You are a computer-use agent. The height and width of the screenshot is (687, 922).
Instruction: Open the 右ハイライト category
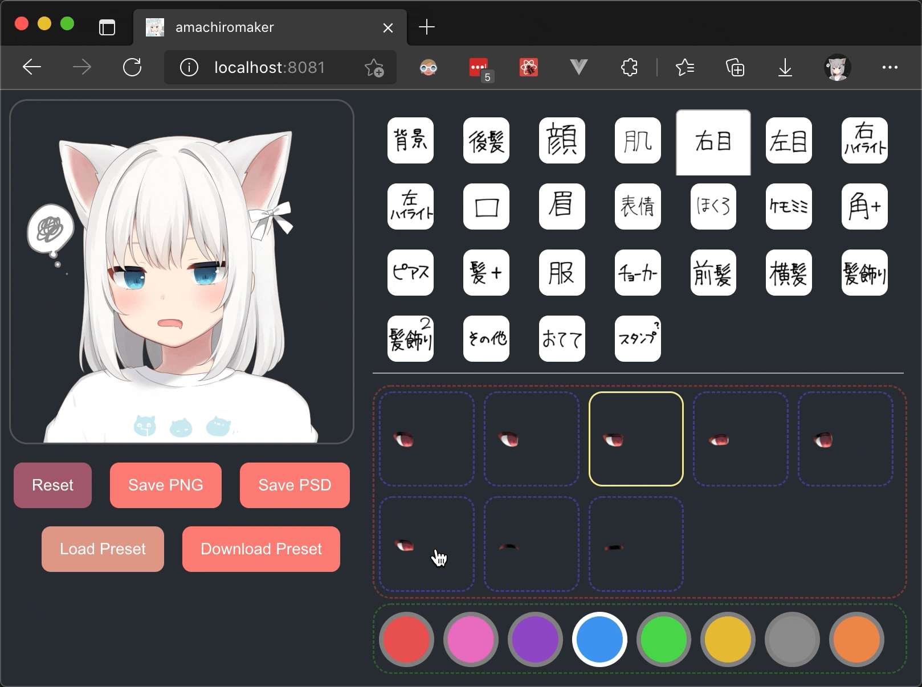[x=864, y=141]
